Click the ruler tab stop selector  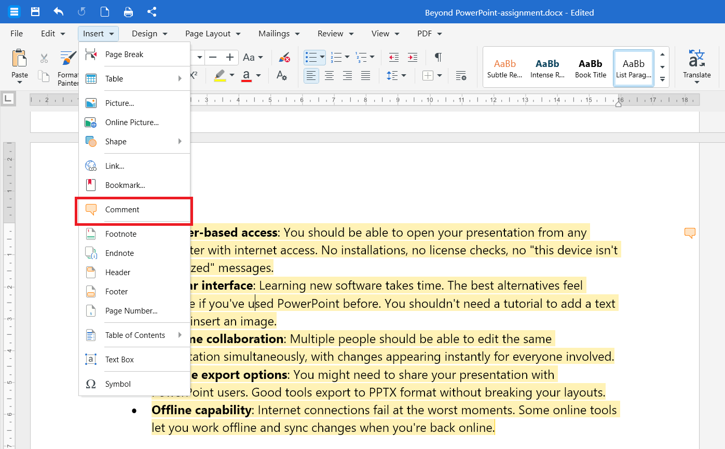point(8,98)
